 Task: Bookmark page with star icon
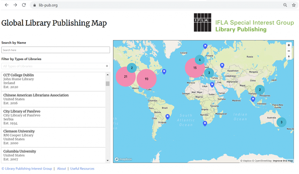pyautogui.click(x=294, y=5)
